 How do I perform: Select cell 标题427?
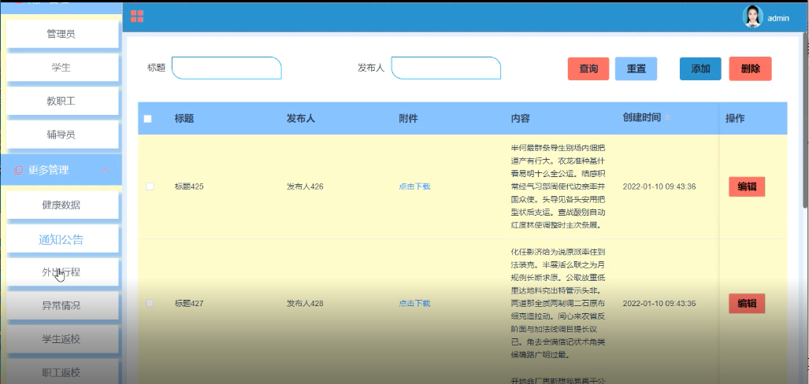[189, 304]
